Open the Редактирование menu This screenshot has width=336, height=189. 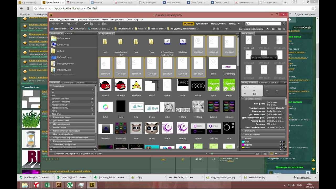pyautogui.click(x=66, y=19)
